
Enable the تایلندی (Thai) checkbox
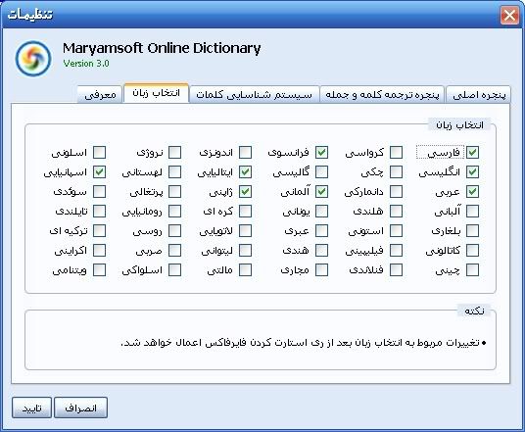[x=99, y=212]
